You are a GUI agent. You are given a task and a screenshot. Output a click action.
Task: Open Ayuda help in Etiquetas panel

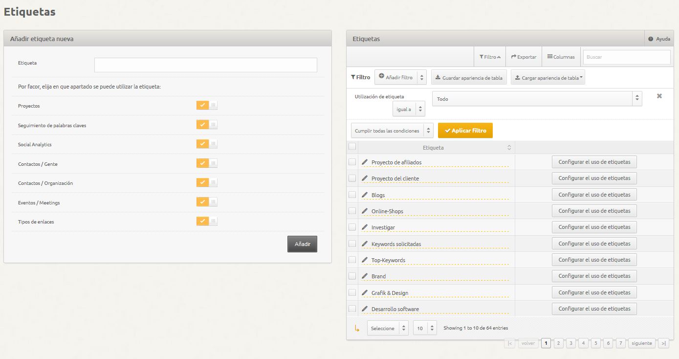659,39
